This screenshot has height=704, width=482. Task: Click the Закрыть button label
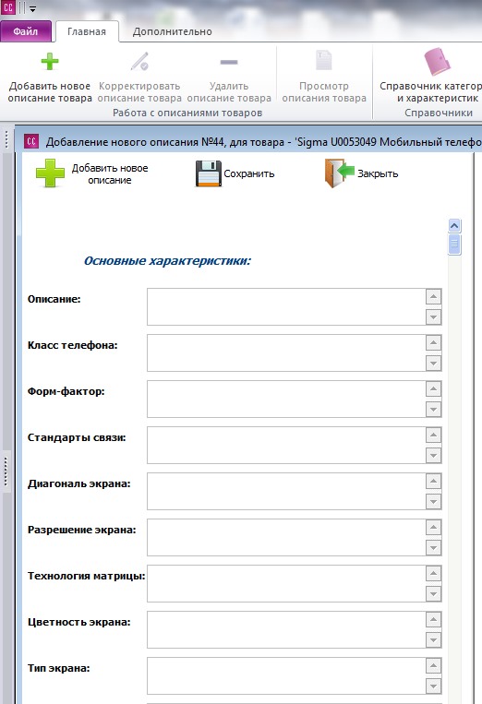coord(378,173)
